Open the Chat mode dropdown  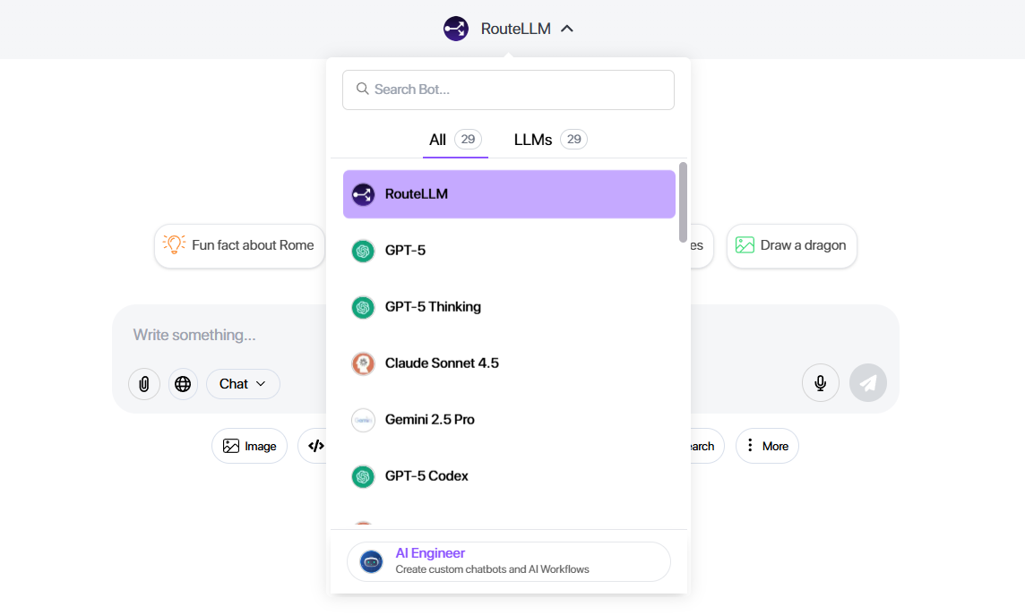pyautogui.click(x=243, y=384)
